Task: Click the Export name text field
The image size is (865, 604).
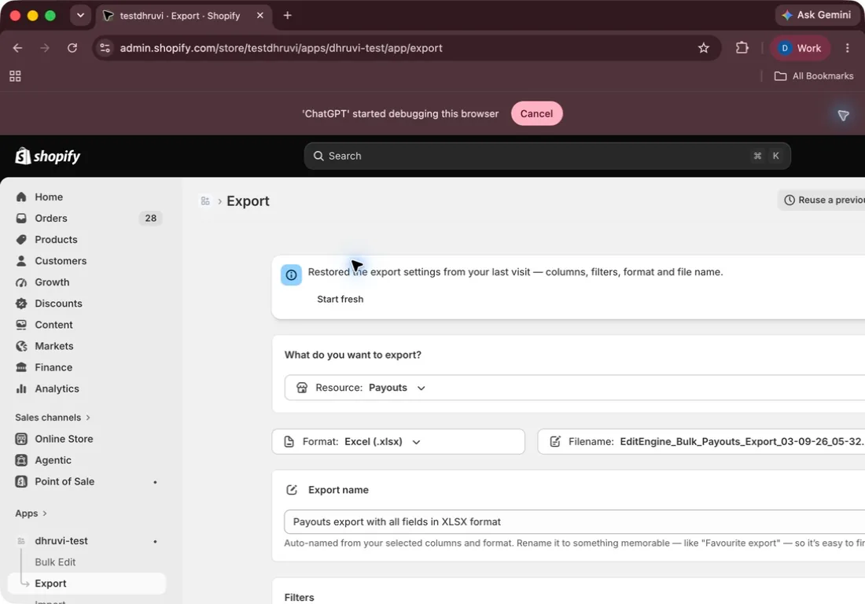Action: (x=574, y=521)
